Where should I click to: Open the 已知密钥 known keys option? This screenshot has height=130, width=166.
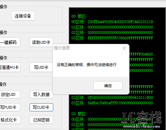pyautogui.click(x=41, y=120)
